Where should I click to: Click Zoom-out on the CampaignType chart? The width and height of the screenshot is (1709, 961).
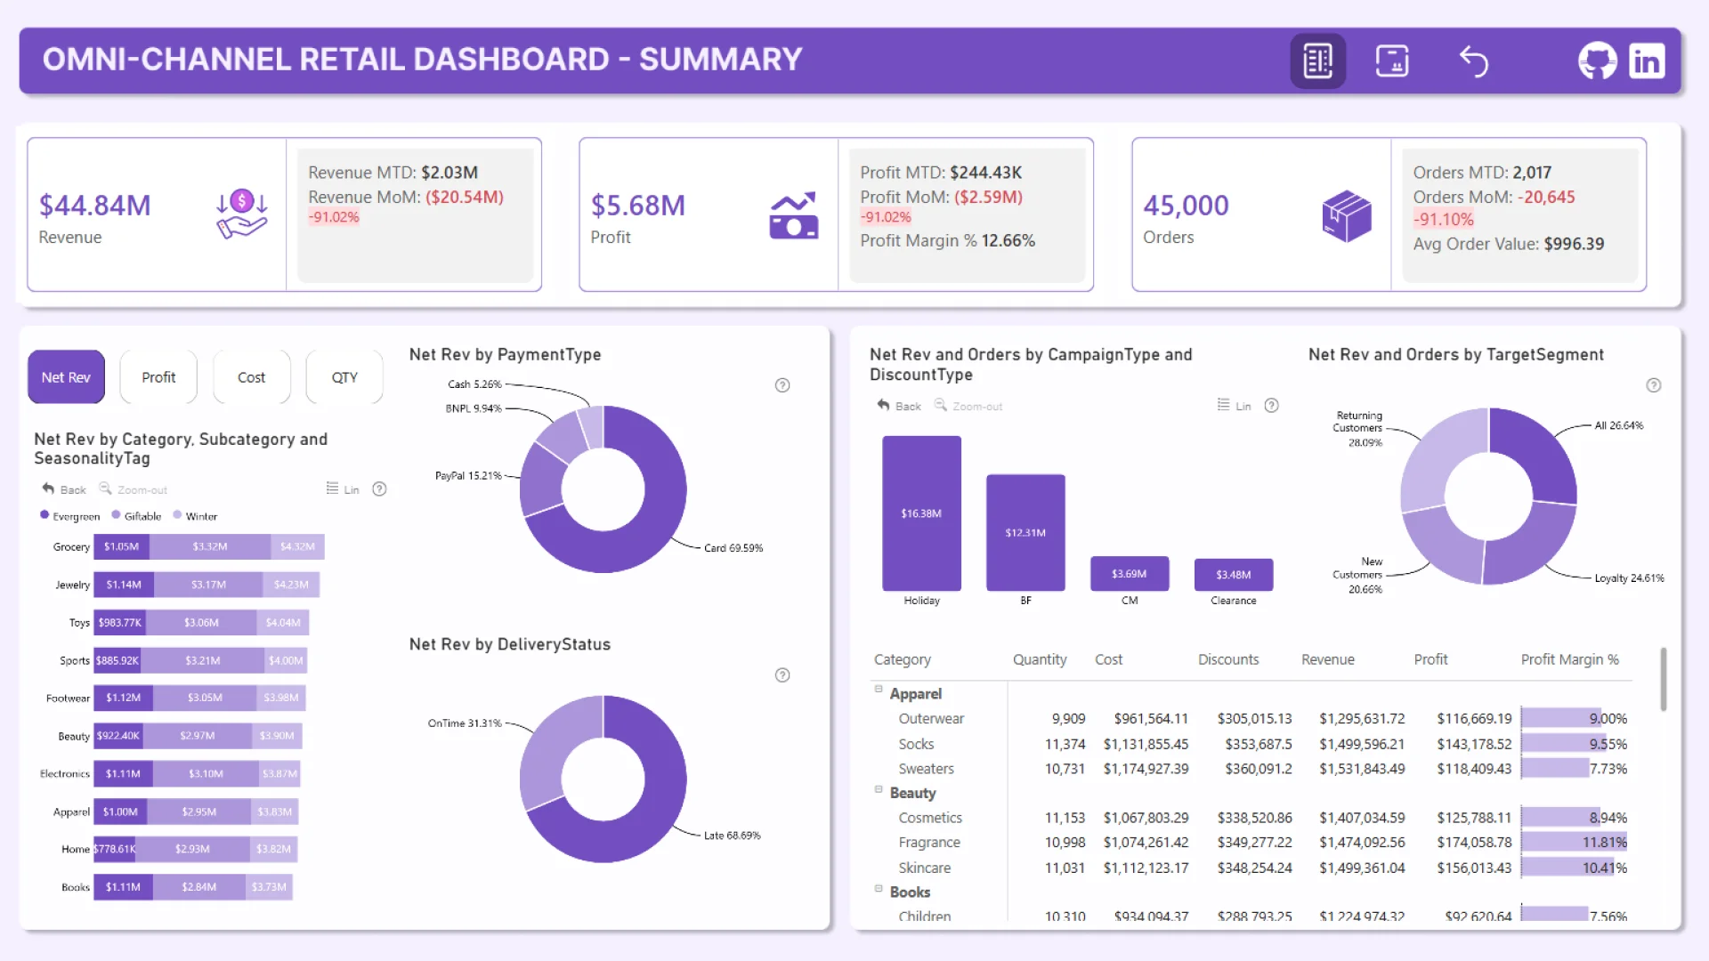[968, 406]
